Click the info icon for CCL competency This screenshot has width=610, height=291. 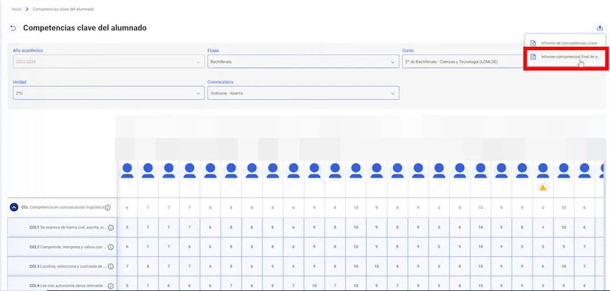(x=107, y=208)
